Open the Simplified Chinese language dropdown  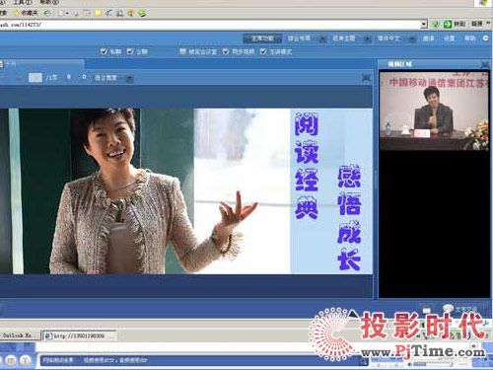pyautogui.click(x=395, y=38)
